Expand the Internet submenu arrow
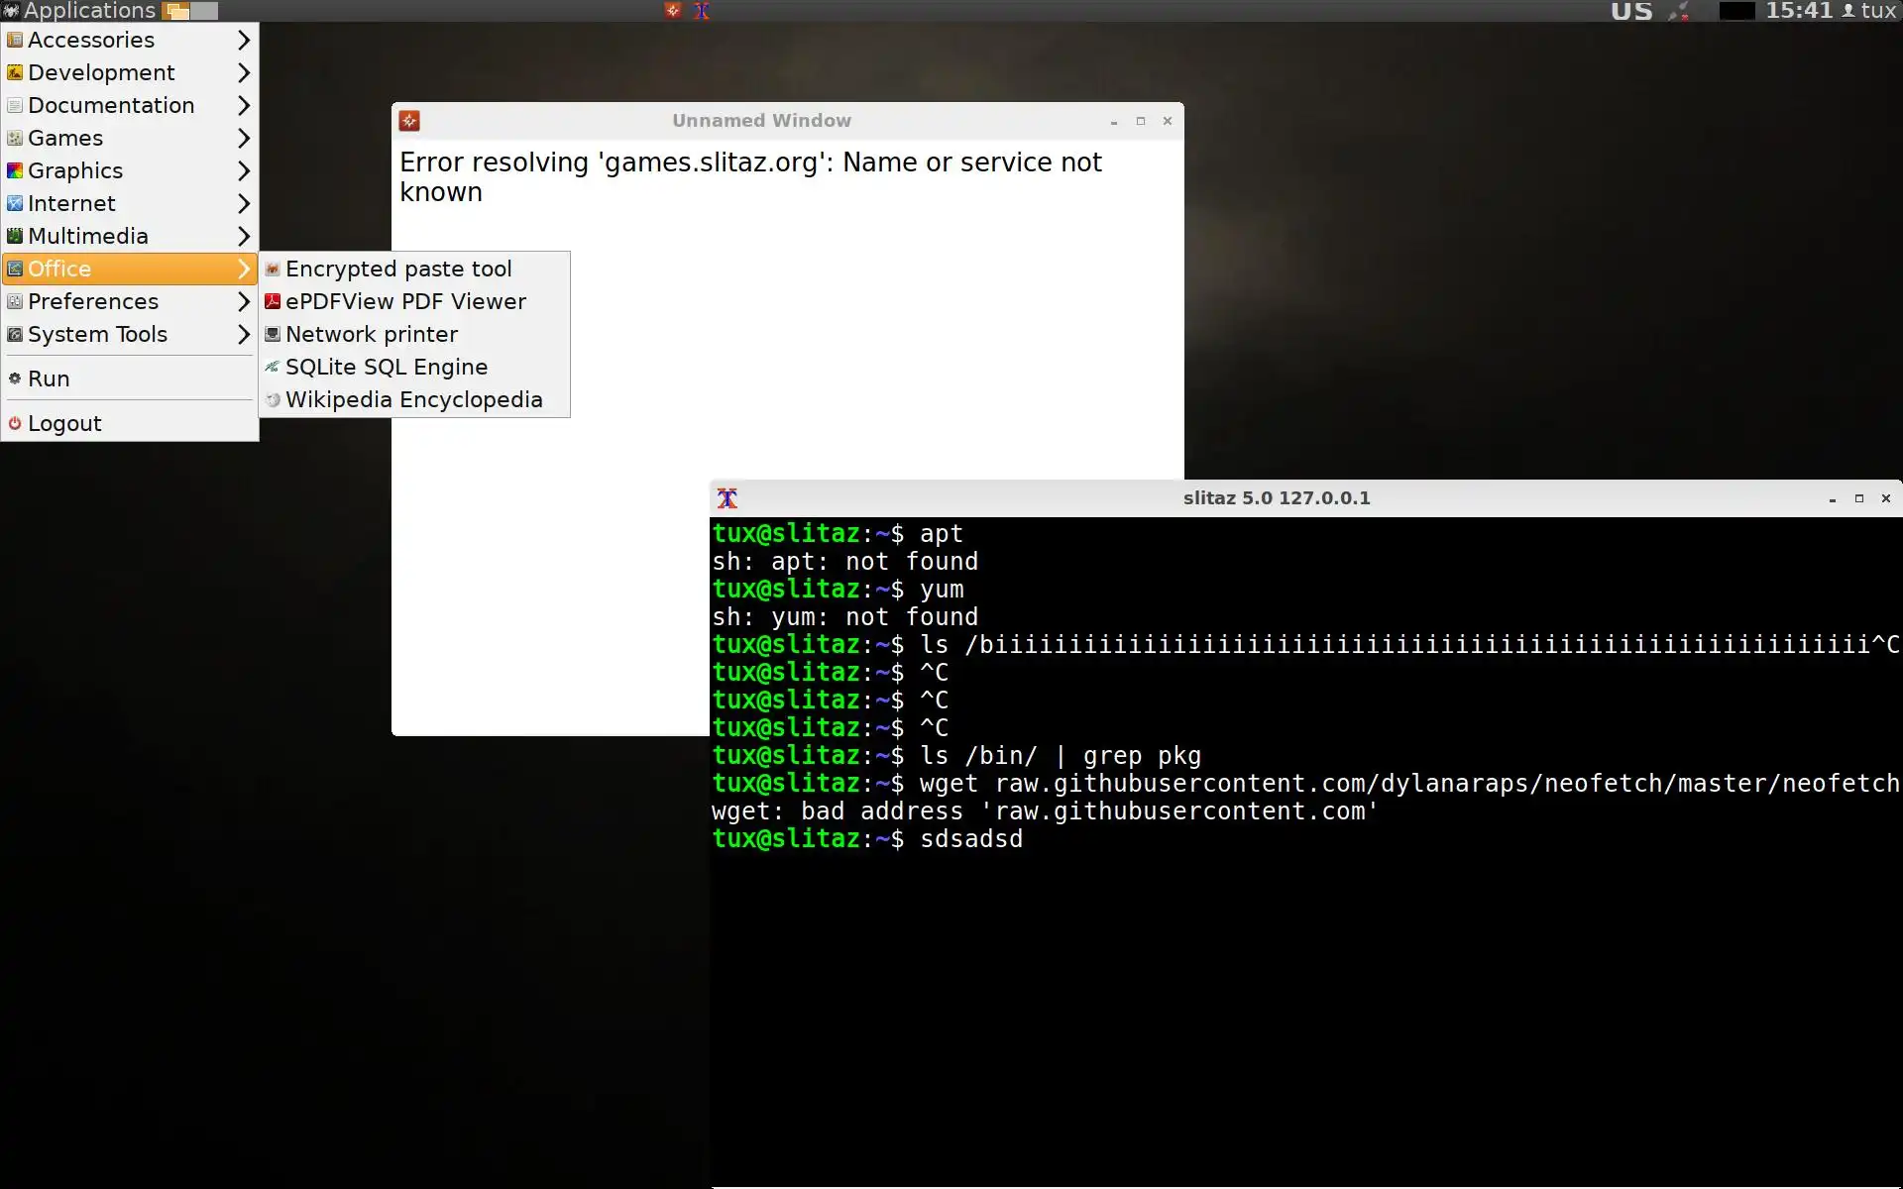The width and height of the screenshot is (1903, 1189). point(244,203)
